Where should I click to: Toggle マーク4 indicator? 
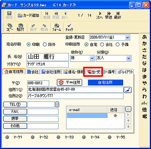pyautogui.click(x=84, y=137)
